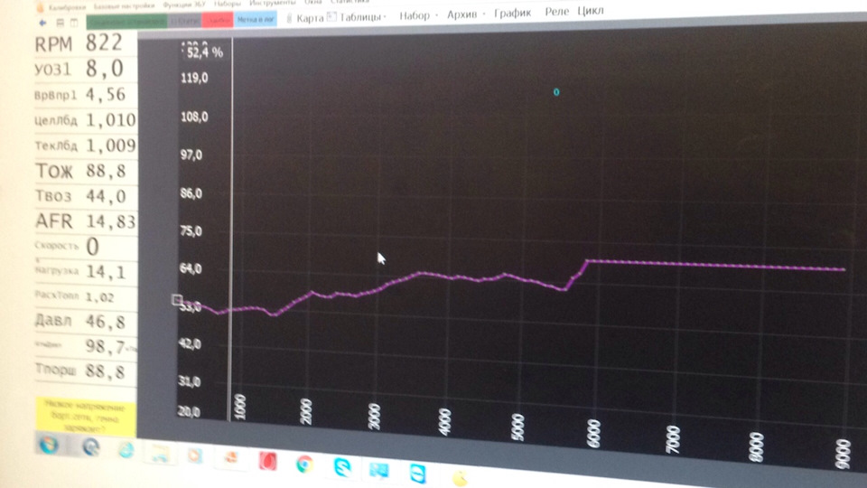Toggle the green status indicator in toolbar
Image resolution: width=867 pixels, height=488 pixels.
coord(125,20)
